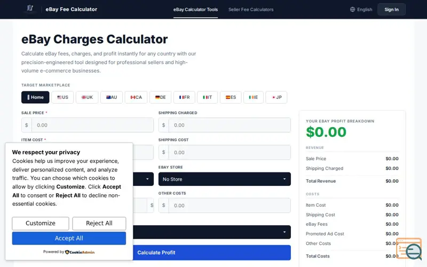Click the eBay Fees row label
427x267 pixels.
pyautogui.click(x=317, y=224)
